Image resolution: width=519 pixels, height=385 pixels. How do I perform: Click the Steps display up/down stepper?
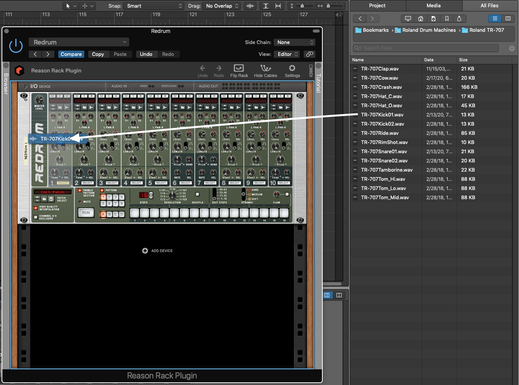[x=151, y=195]
